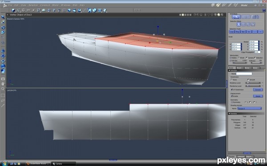Adjust the Modeling Level slider
This screenshot has height=166, width=267.
click(253, 83)
